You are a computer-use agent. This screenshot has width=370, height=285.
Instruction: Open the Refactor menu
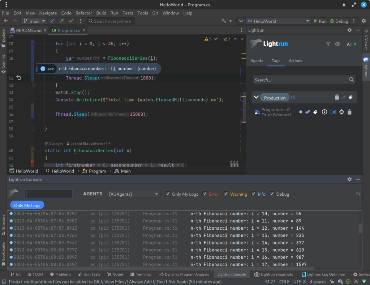(83, 13)
